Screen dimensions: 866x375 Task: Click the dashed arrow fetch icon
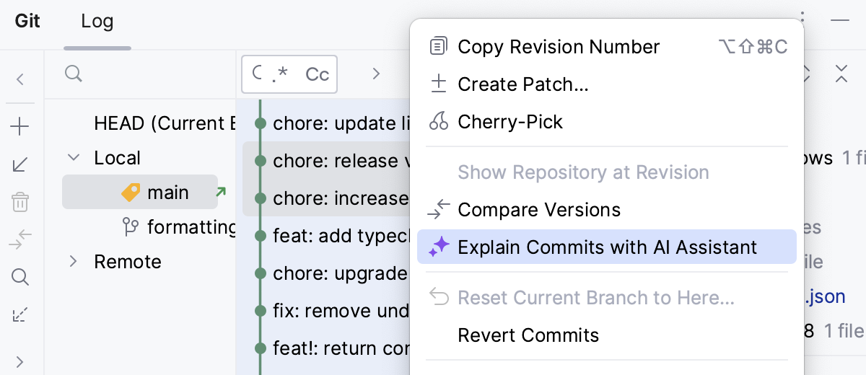pos(20,314)
